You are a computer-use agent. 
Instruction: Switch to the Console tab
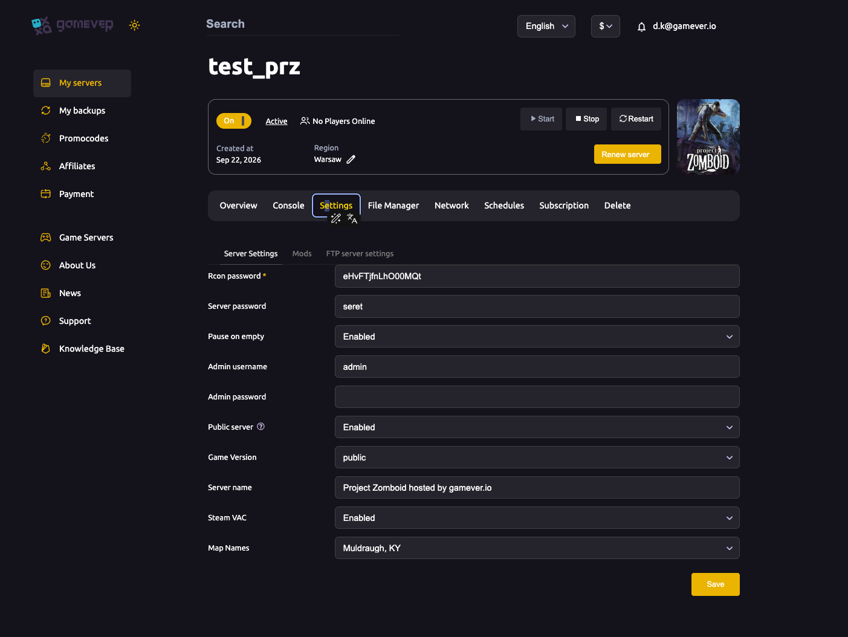click(x=288, y=205)
